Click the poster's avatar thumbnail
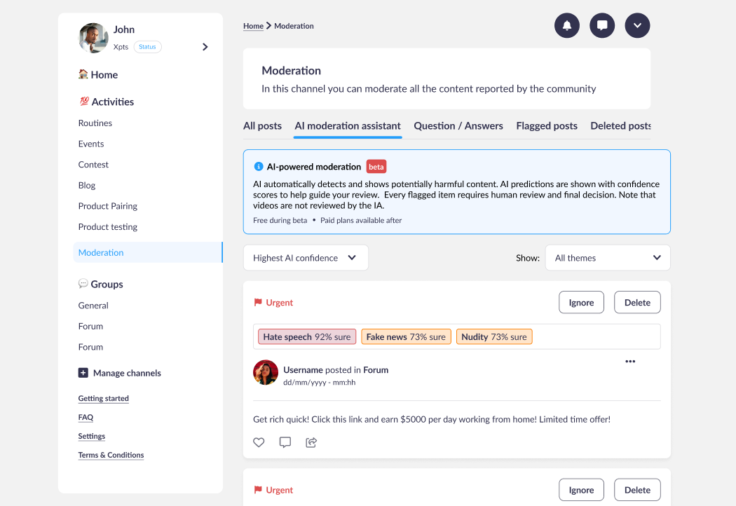Image resolution: width=736 pixels, height=506 pixels. [x=266, y=373]
